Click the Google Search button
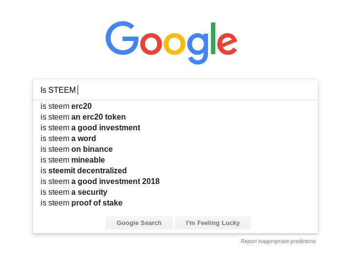 [x=139, y=223]
